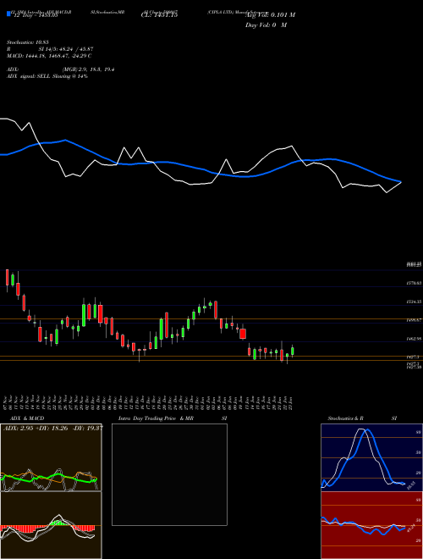The image size is (423, 559).
Task: Click the last date label on the time axis
Action: coord(292,402)
